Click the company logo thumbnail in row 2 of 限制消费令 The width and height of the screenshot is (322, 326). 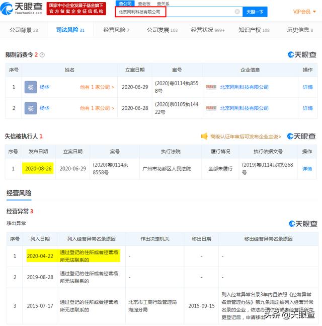[x=211, y=108]
